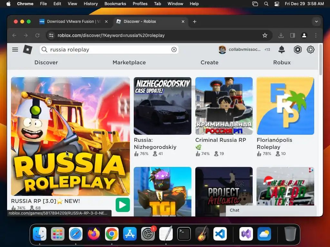330x247 pixels.
Task: Open the Roblox settings gear
Action: click(310, 50)
